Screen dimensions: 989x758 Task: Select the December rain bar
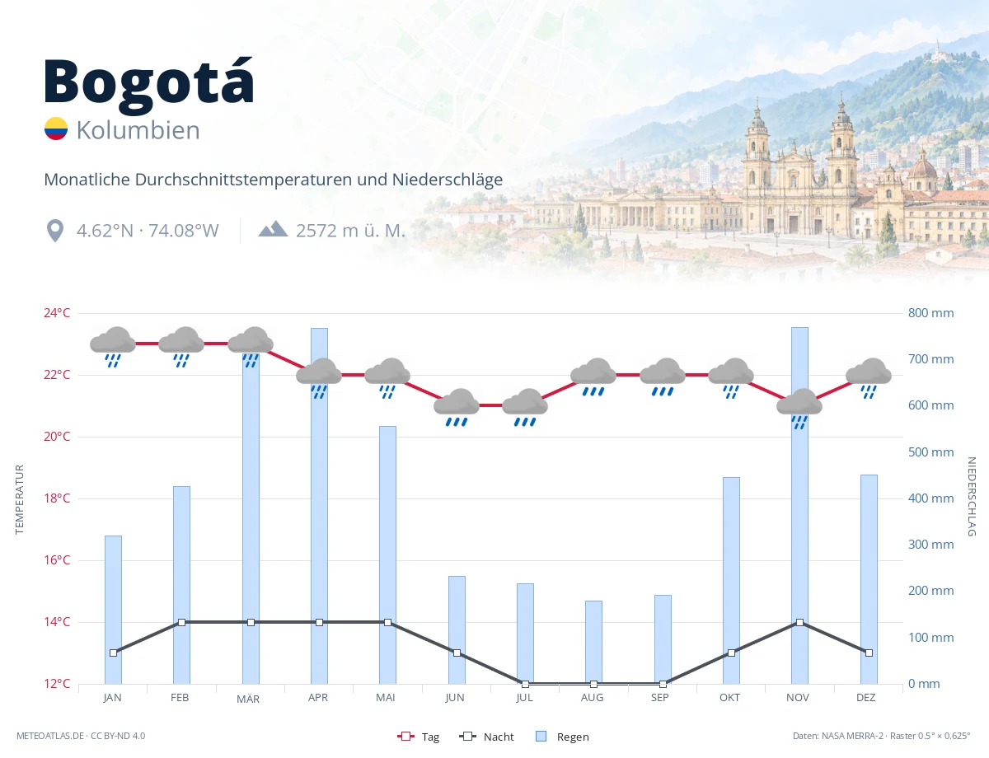(x=869, y=579)
